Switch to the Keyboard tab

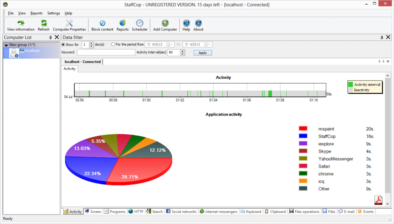[250, 212]
